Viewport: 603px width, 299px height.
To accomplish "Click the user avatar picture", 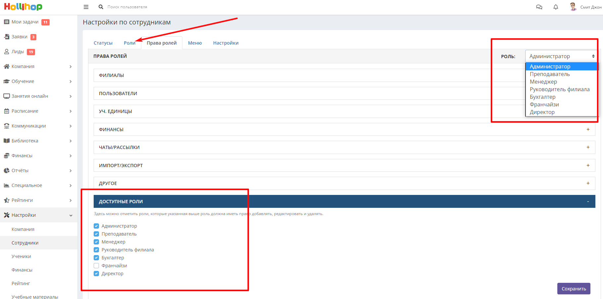I will point(573,7).
